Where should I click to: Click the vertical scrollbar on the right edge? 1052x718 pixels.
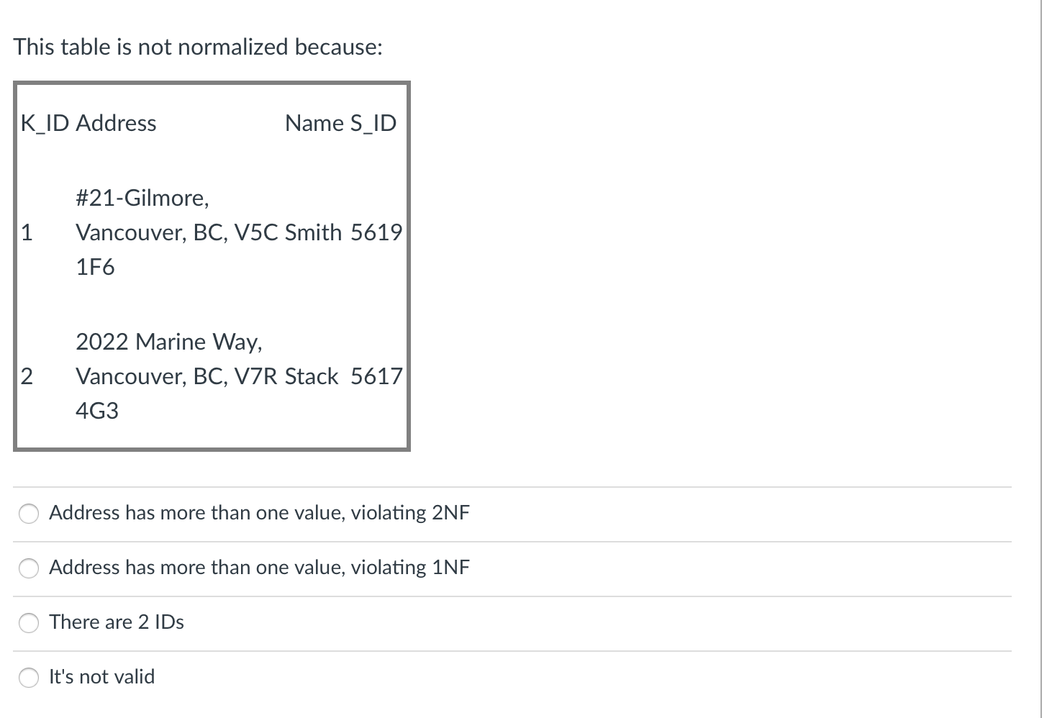coord(1045,288)
